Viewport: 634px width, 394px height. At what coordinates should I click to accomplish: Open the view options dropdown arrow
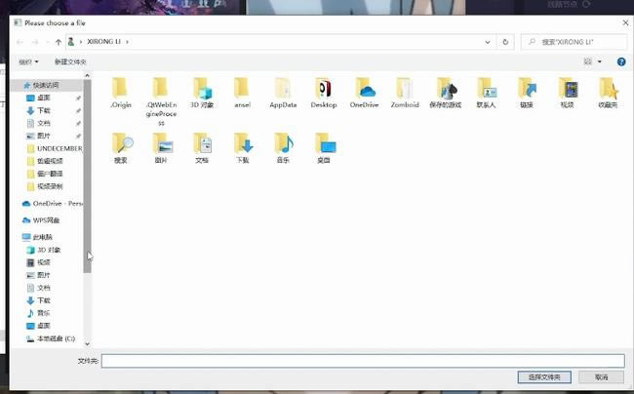point(599,61)
